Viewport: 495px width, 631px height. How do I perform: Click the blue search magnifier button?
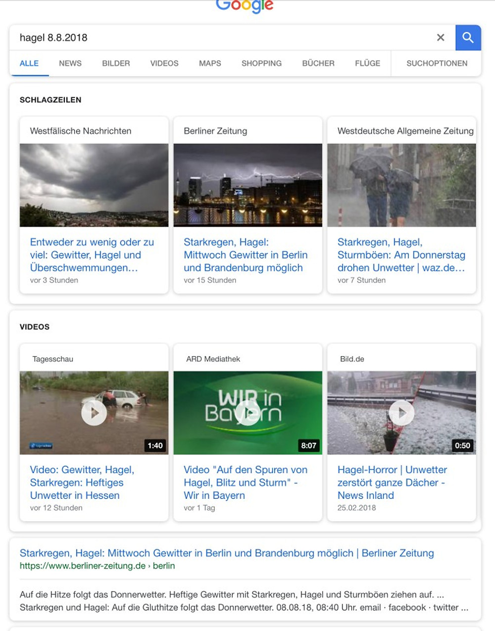pyautogui.click(x=468, y=38)
